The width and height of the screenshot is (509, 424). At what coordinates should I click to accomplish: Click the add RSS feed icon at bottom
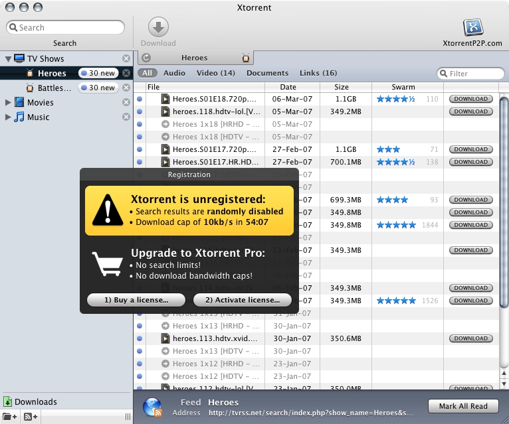tap(31, 417)
